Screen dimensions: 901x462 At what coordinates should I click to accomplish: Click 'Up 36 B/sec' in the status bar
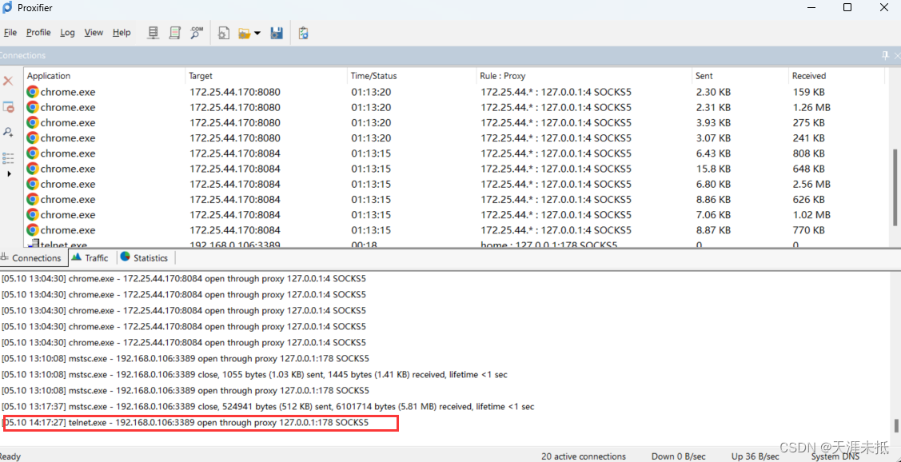(755, 456)
